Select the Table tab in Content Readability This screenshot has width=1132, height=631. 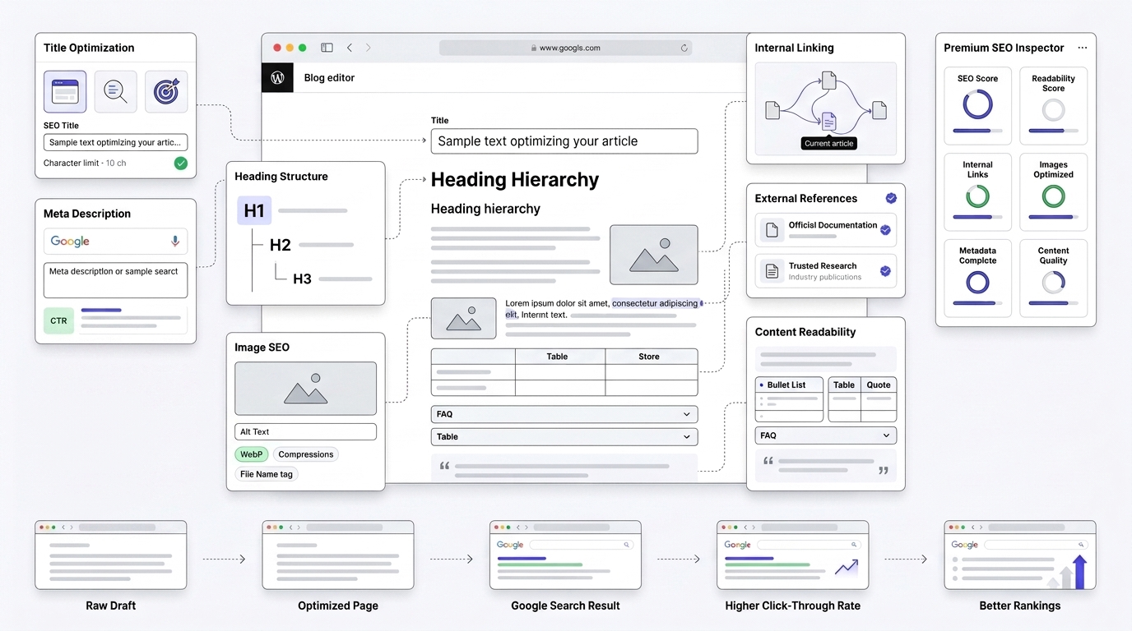pos(844,385)
